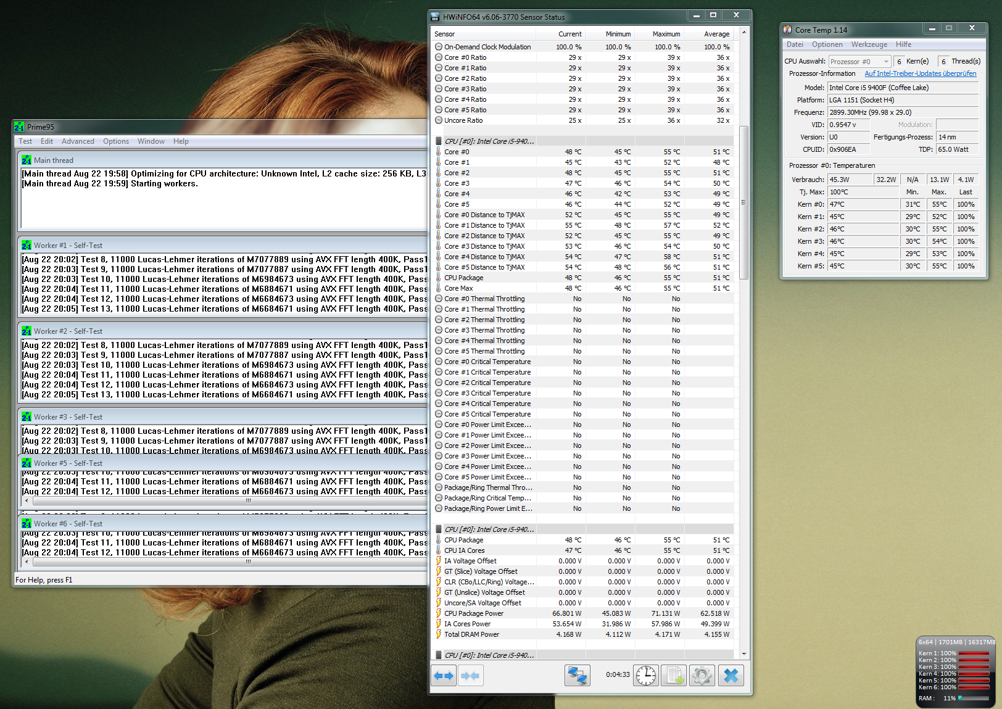This screenshot has height=709, width=1002.
Task: Click the Sensor column header in HWiNFO
Action: pyautogui.click(x=483, y=34)
